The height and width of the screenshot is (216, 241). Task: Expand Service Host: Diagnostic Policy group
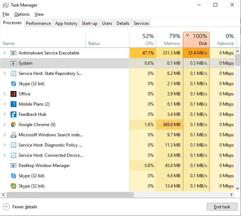[5, 145]
